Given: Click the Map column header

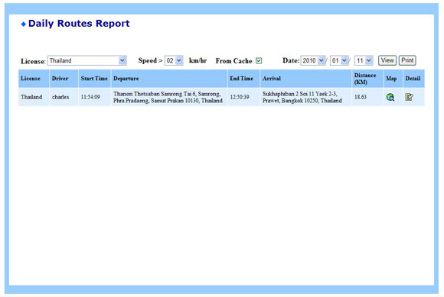Looking at the screenshot, I should (393, 79).
